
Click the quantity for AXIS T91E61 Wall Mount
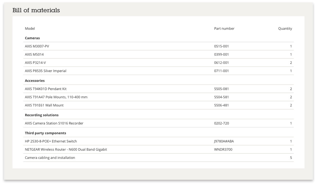[x=291, y=105]
